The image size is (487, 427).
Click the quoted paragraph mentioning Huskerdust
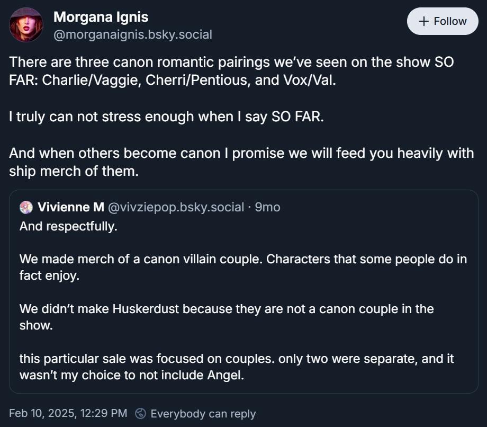click(x=227, y=317)
